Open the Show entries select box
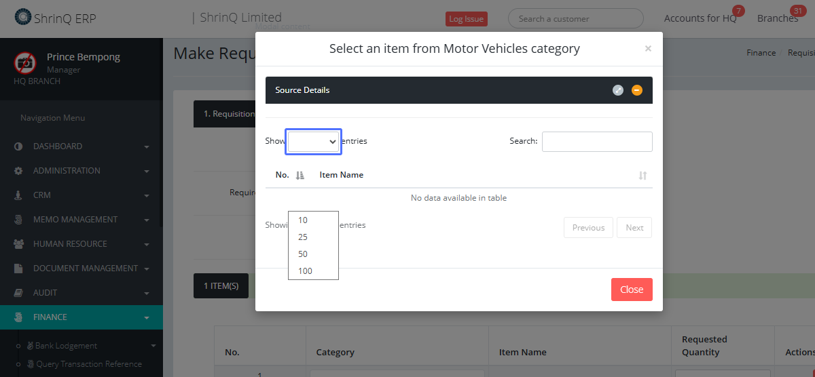This screenshot has height=377, width=815. 313,141
